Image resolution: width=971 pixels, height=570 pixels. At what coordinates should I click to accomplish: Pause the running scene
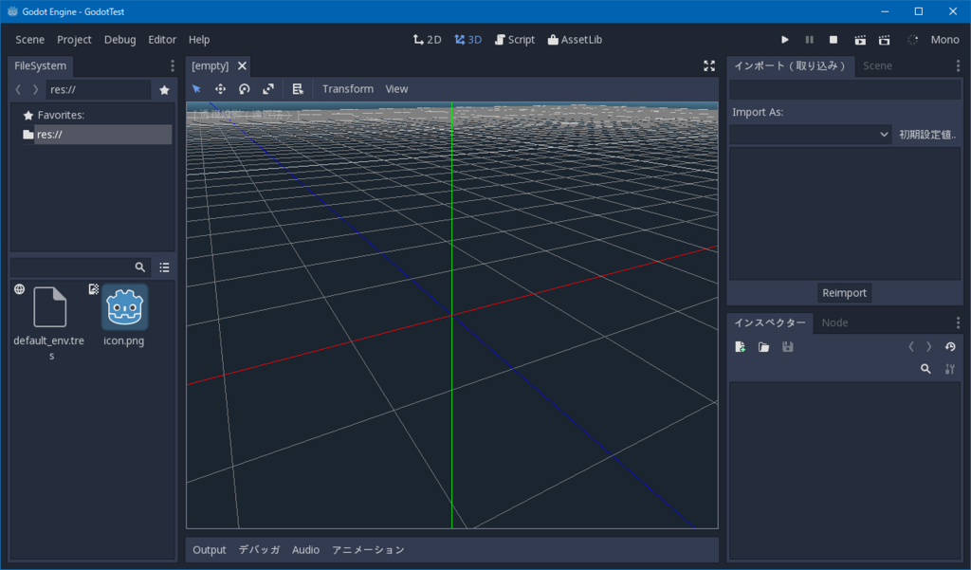(x=809, y=40)
